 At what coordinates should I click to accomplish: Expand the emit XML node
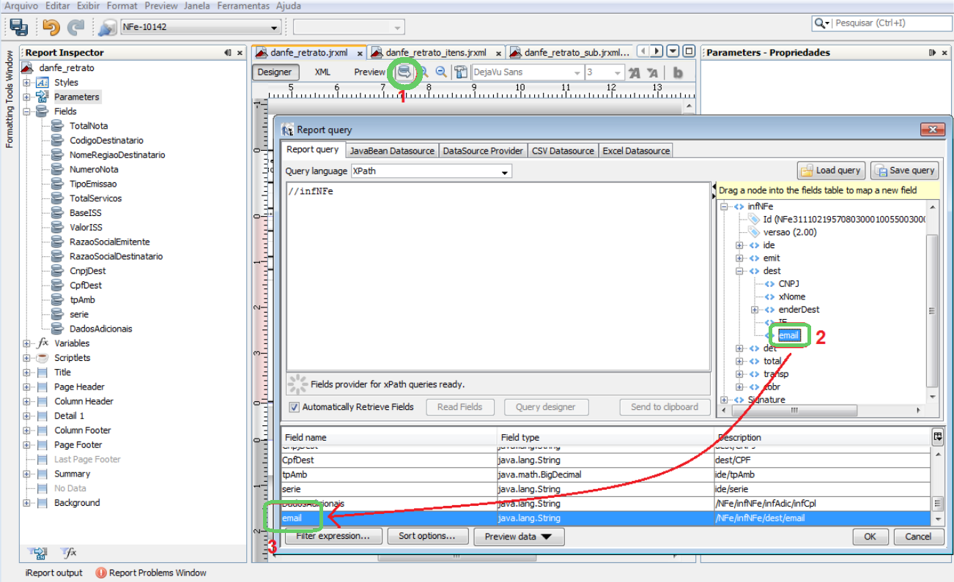tap(739, 258)
